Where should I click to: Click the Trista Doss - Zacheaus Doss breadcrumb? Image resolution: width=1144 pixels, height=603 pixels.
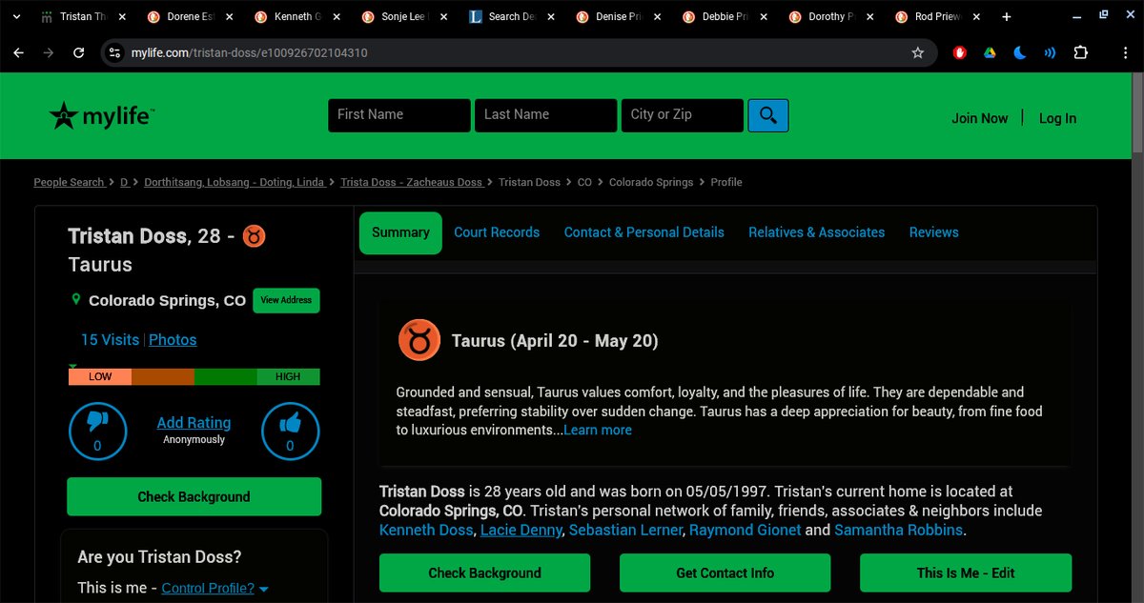(x=412, y=182)
